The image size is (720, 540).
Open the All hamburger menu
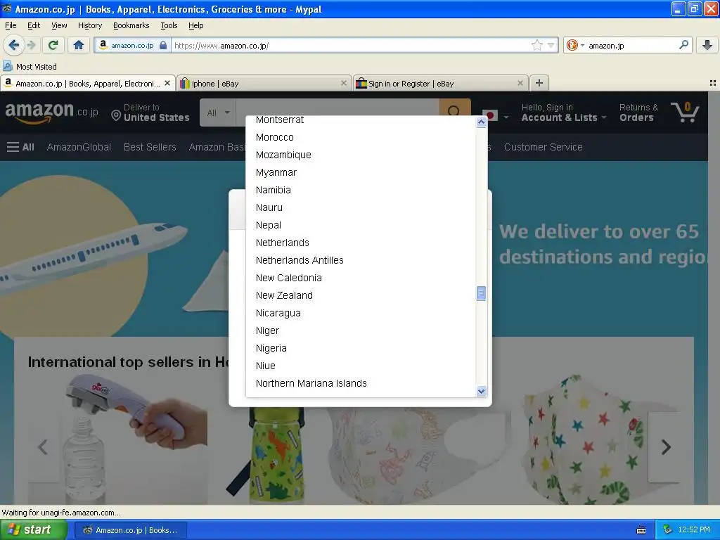[x=20, y=147]
